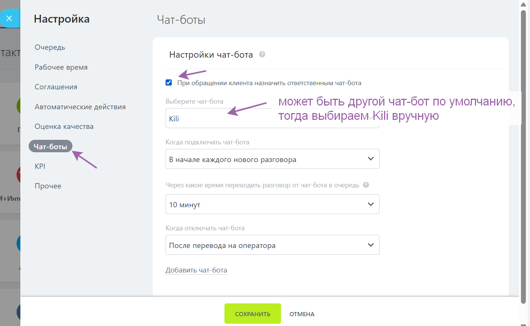Select the Чат-боты menu item

click(51, 147)
